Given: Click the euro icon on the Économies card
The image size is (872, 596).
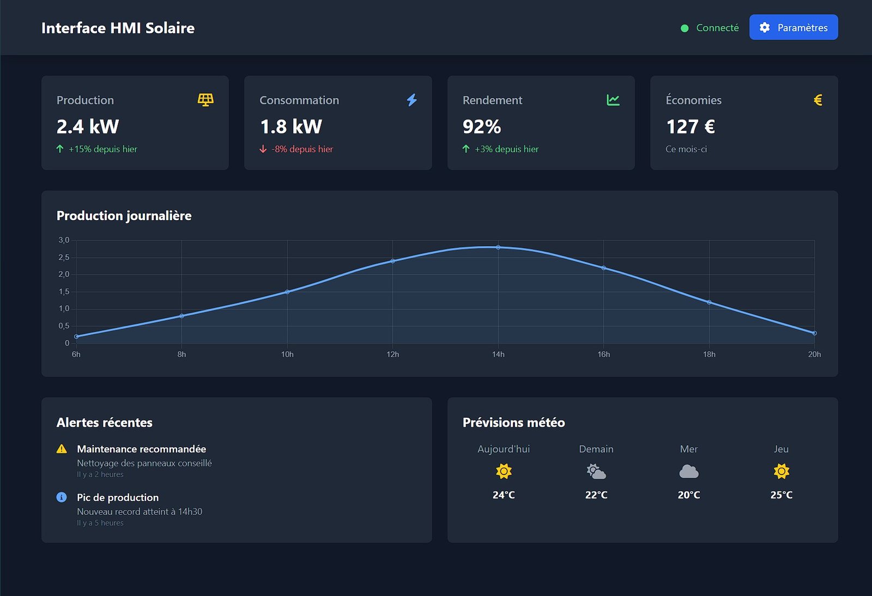Looking at the screenshot, I should (817, 100).
